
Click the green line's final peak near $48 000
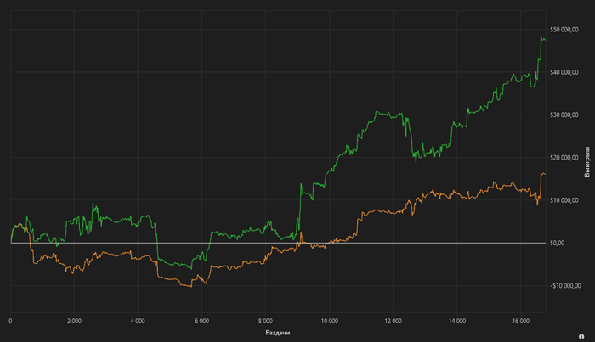pyautogui.click(x=541, y=36)
